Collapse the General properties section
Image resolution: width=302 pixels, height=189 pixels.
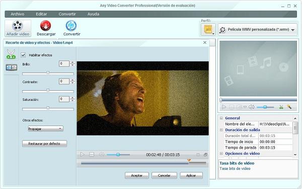221,118
